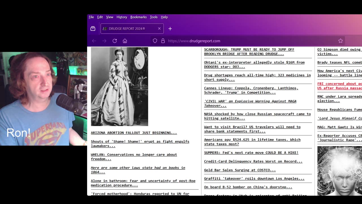Open a new tab with the plus button

point(170,29)
